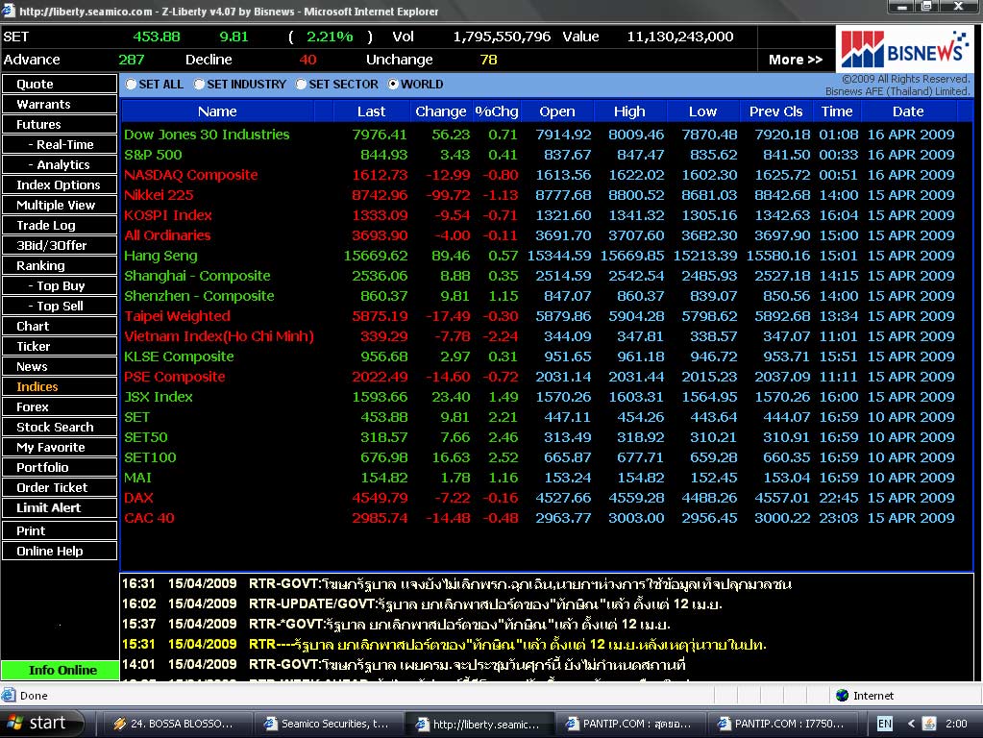Image resolution: width=983 pixels, height=738 pixels.
Task: Open the Ticker page
Action: click(60, 346)
